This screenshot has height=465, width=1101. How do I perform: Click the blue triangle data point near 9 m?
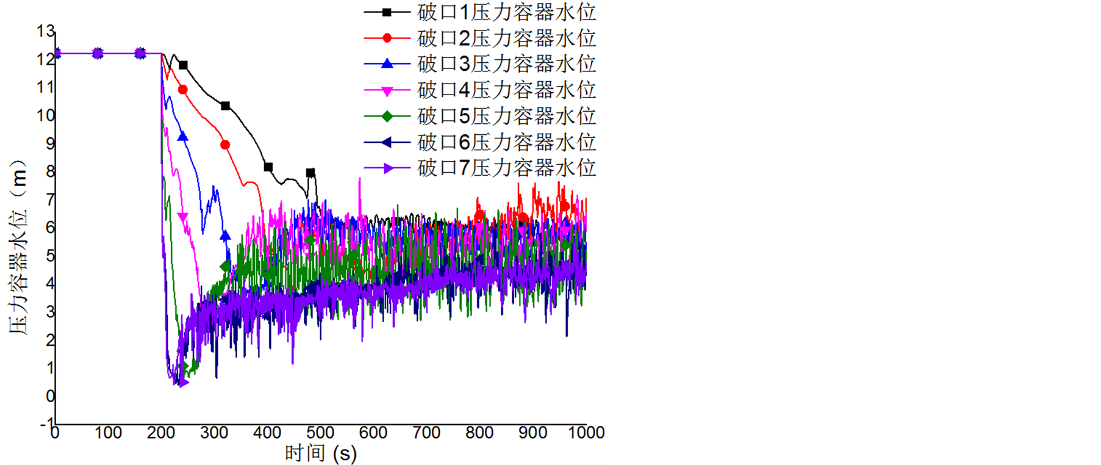click(182, 137)
